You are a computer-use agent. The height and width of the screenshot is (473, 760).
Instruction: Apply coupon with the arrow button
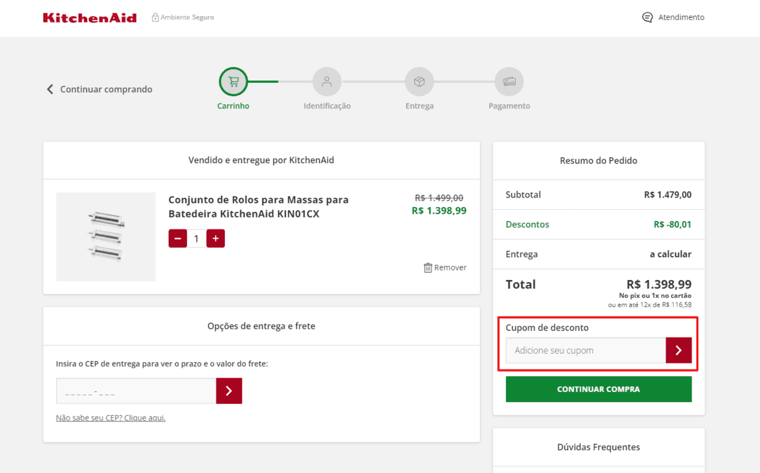(678, 350)
